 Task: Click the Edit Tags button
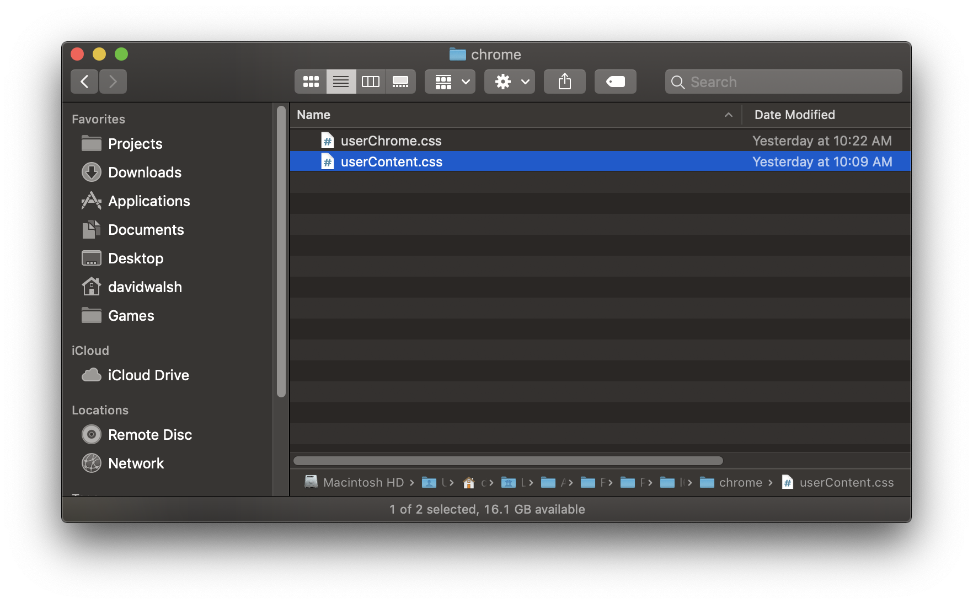[x=616, y=82]
